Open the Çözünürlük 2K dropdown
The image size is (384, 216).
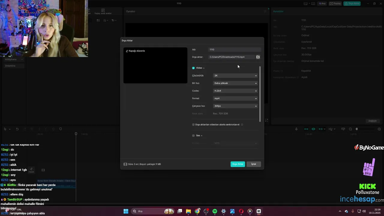click(x=235, y=76)
